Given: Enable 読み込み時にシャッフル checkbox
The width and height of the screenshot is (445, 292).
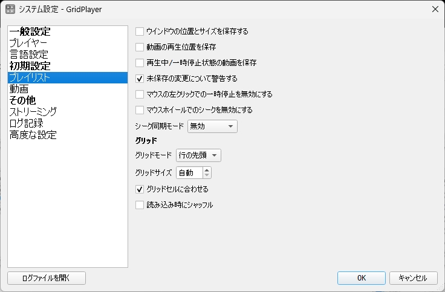Looking at the screenshot, I should pos(140,205).
